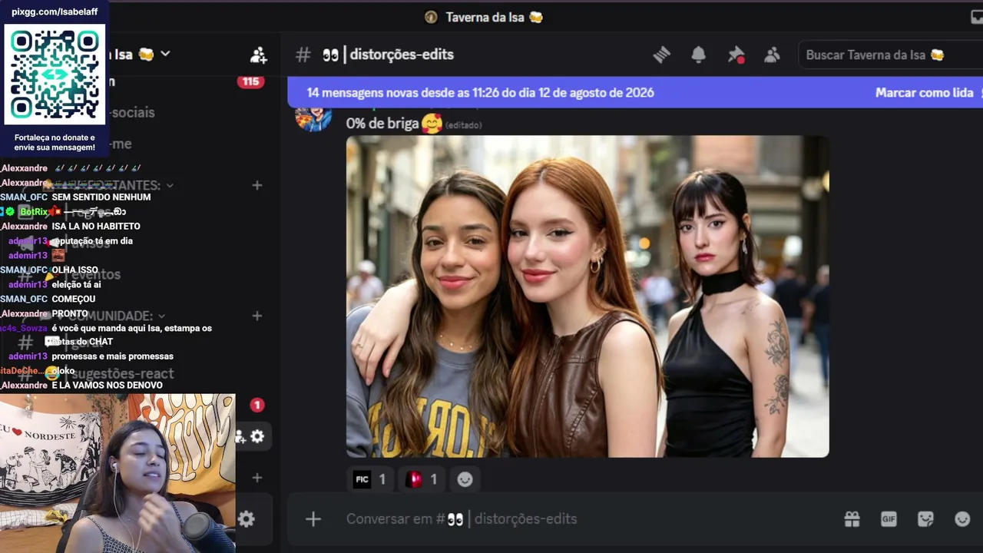Select the eventos channel
Image resolution: width=983 pixels, height=553 pixels.
coord(96,274)
